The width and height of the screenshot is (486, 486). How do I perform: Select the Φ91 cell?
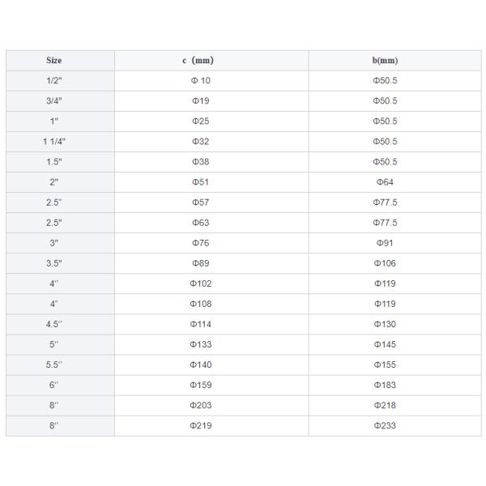(385, 243)
